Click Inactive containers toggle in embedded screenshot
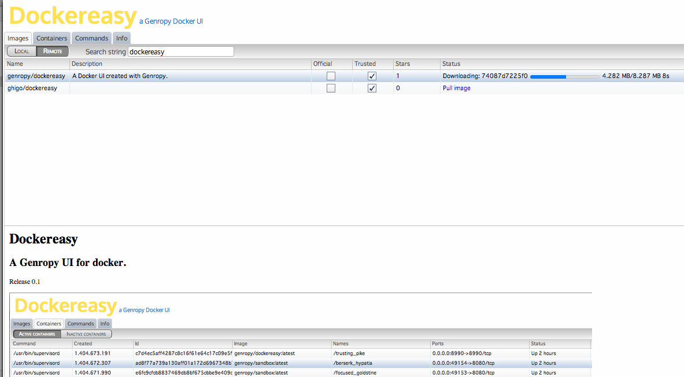 [86, 334]
